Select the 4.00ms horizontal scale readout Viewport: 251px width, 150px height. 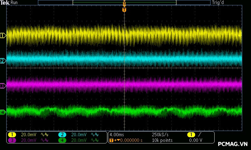coord(116,134)
